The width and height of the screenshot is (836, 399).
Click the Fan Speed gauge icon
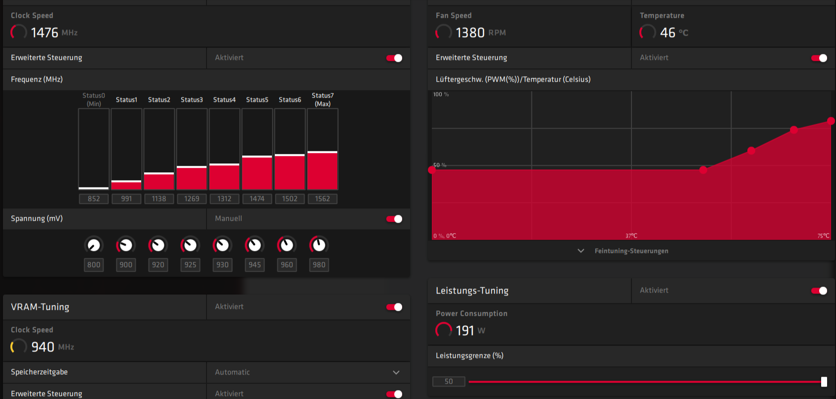coord(444,33)
